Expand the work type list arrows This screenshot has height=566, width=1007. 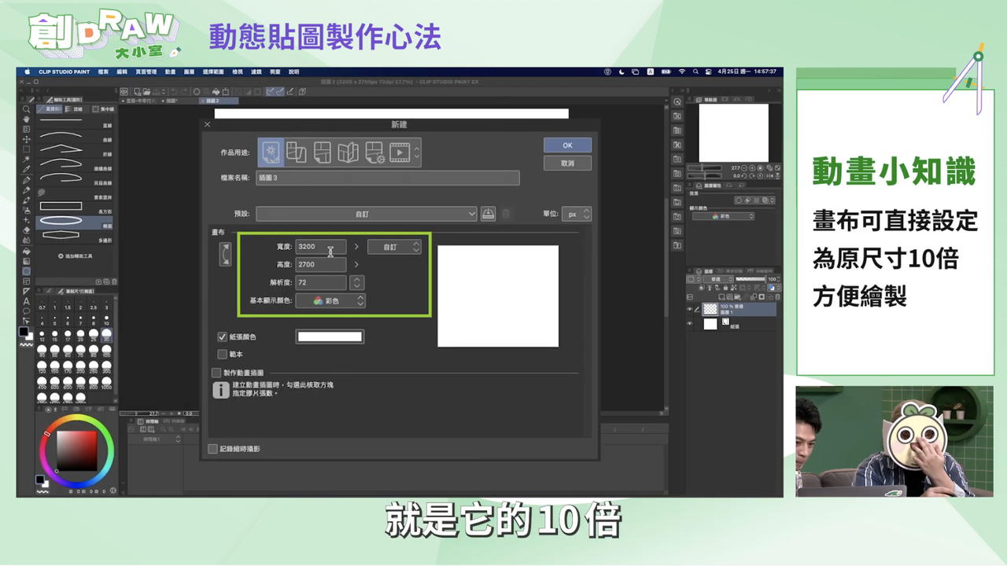click(x=417, y=152)
